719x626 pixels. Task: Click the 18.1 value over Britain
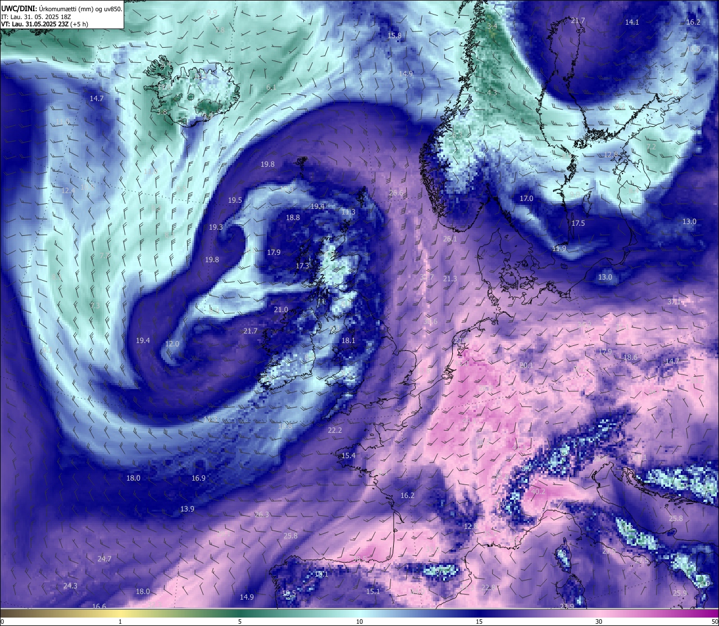point(348,341)
